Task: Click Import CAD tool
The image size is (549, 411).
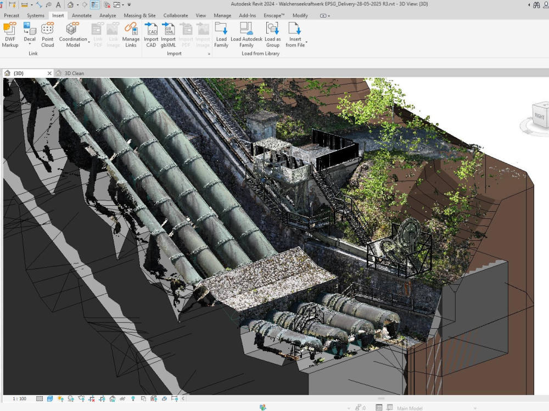Action: pos(151,35)
